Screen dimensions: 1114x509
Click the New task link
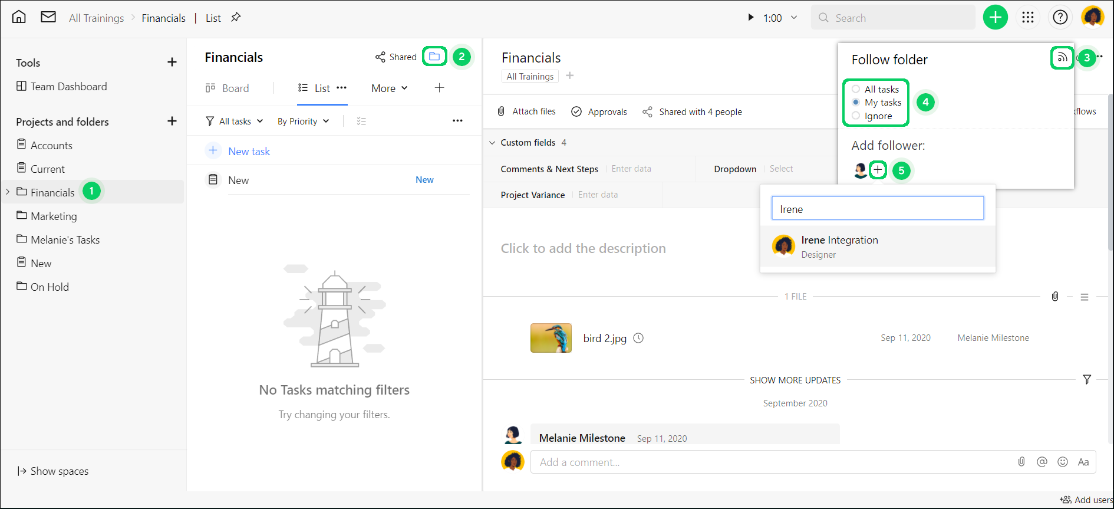click(x=249, y=151)
